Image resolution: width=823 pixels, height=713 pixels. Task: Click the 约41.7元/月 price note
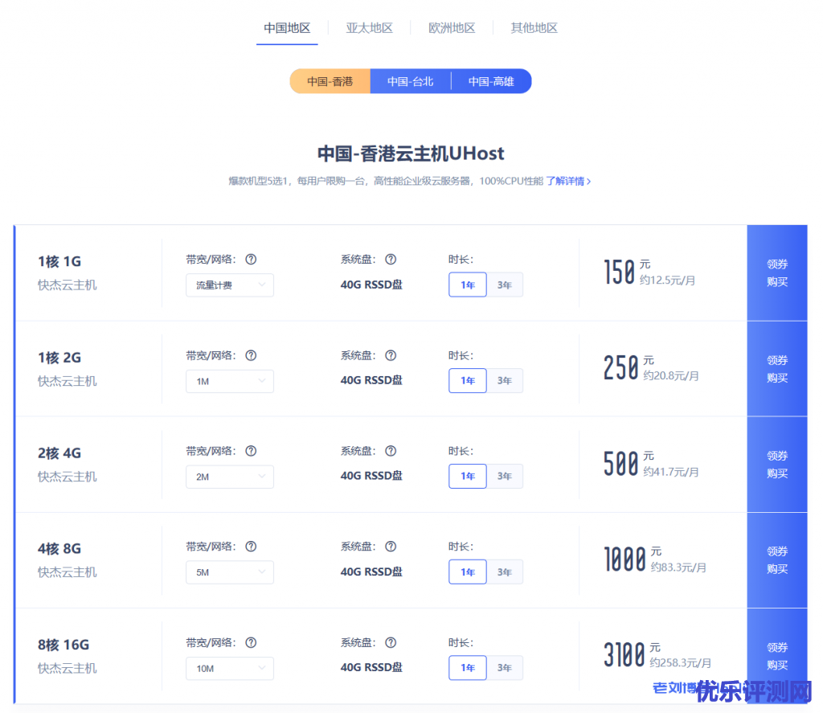click(671, 472)
